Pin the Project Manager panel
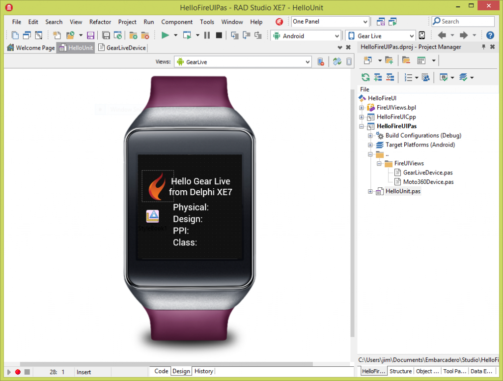 pos(484,47)
